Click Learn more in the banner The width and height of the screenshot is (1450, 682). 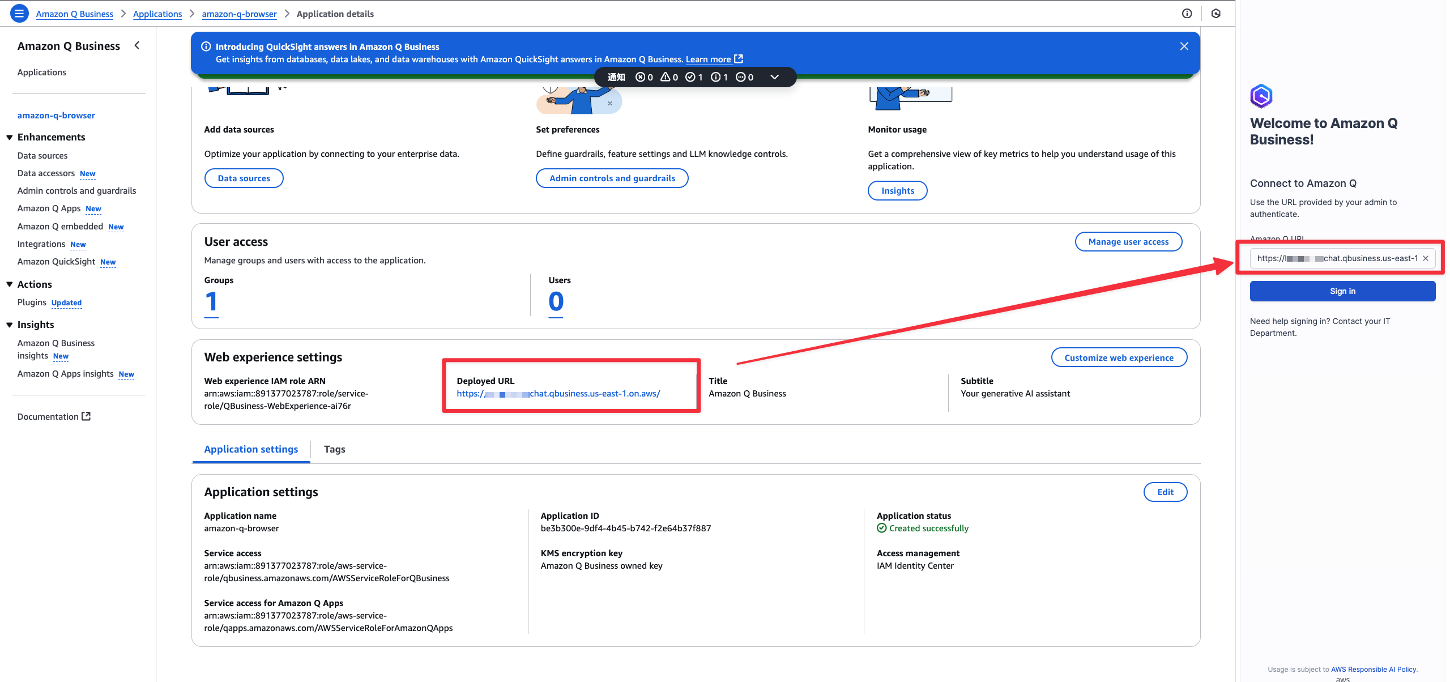[708, 59]
